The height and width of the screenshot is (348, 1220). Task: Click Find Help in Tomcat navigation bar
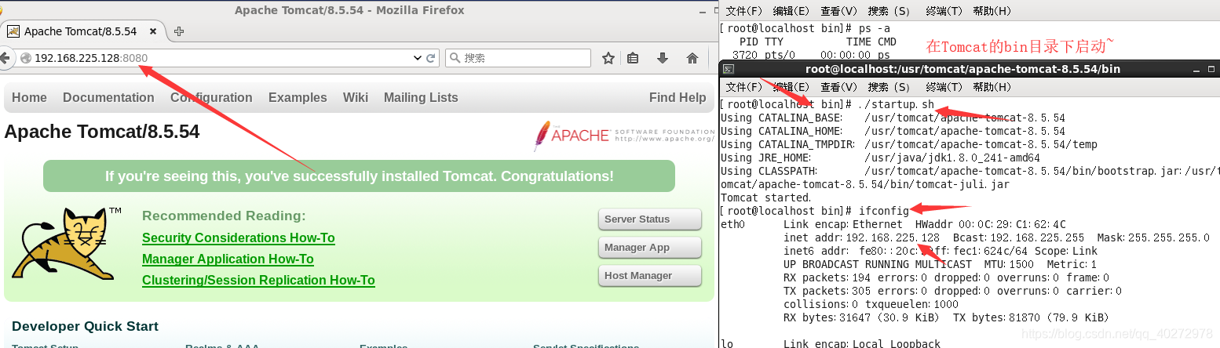point(678,97)
